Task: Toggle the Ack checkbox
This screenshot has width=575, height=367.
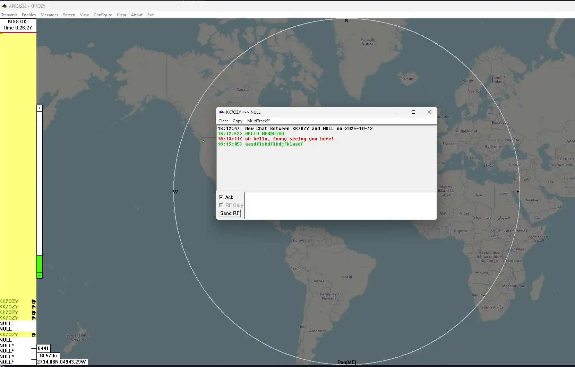Action: coord(221,197)
